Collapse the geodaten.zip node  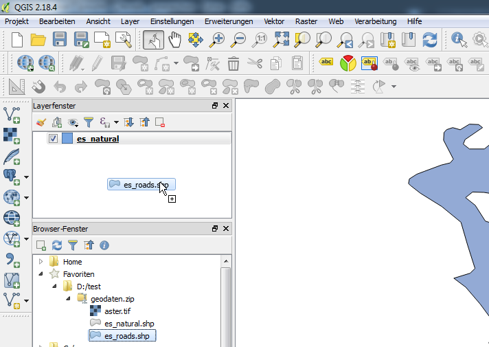68,299
